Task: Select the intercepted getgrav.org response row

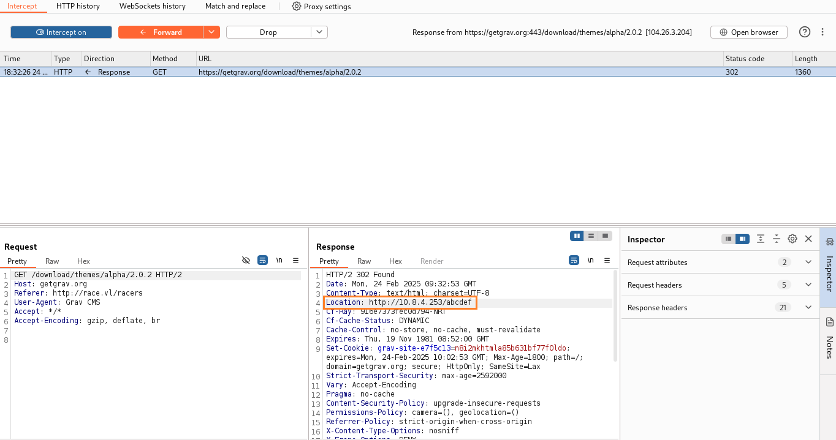Action: click(418, 72)
